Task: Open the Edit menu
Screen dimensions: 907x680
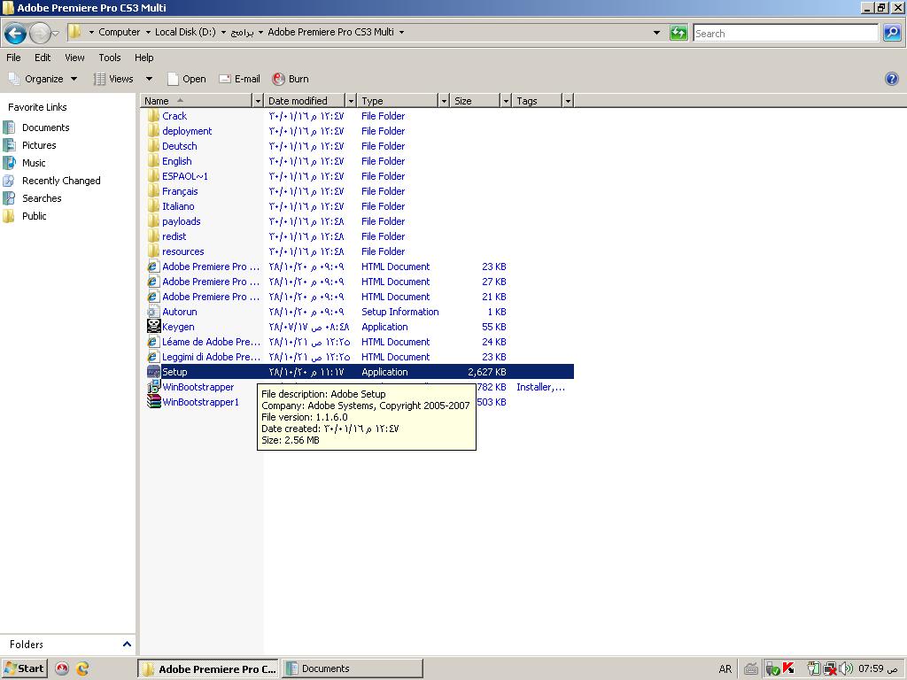Action: [43, 58]
